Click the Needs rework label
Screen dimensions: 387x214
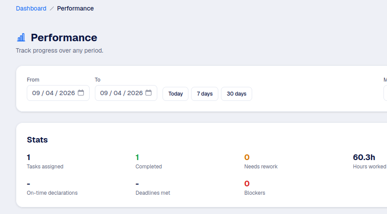[x=261, y=167]
